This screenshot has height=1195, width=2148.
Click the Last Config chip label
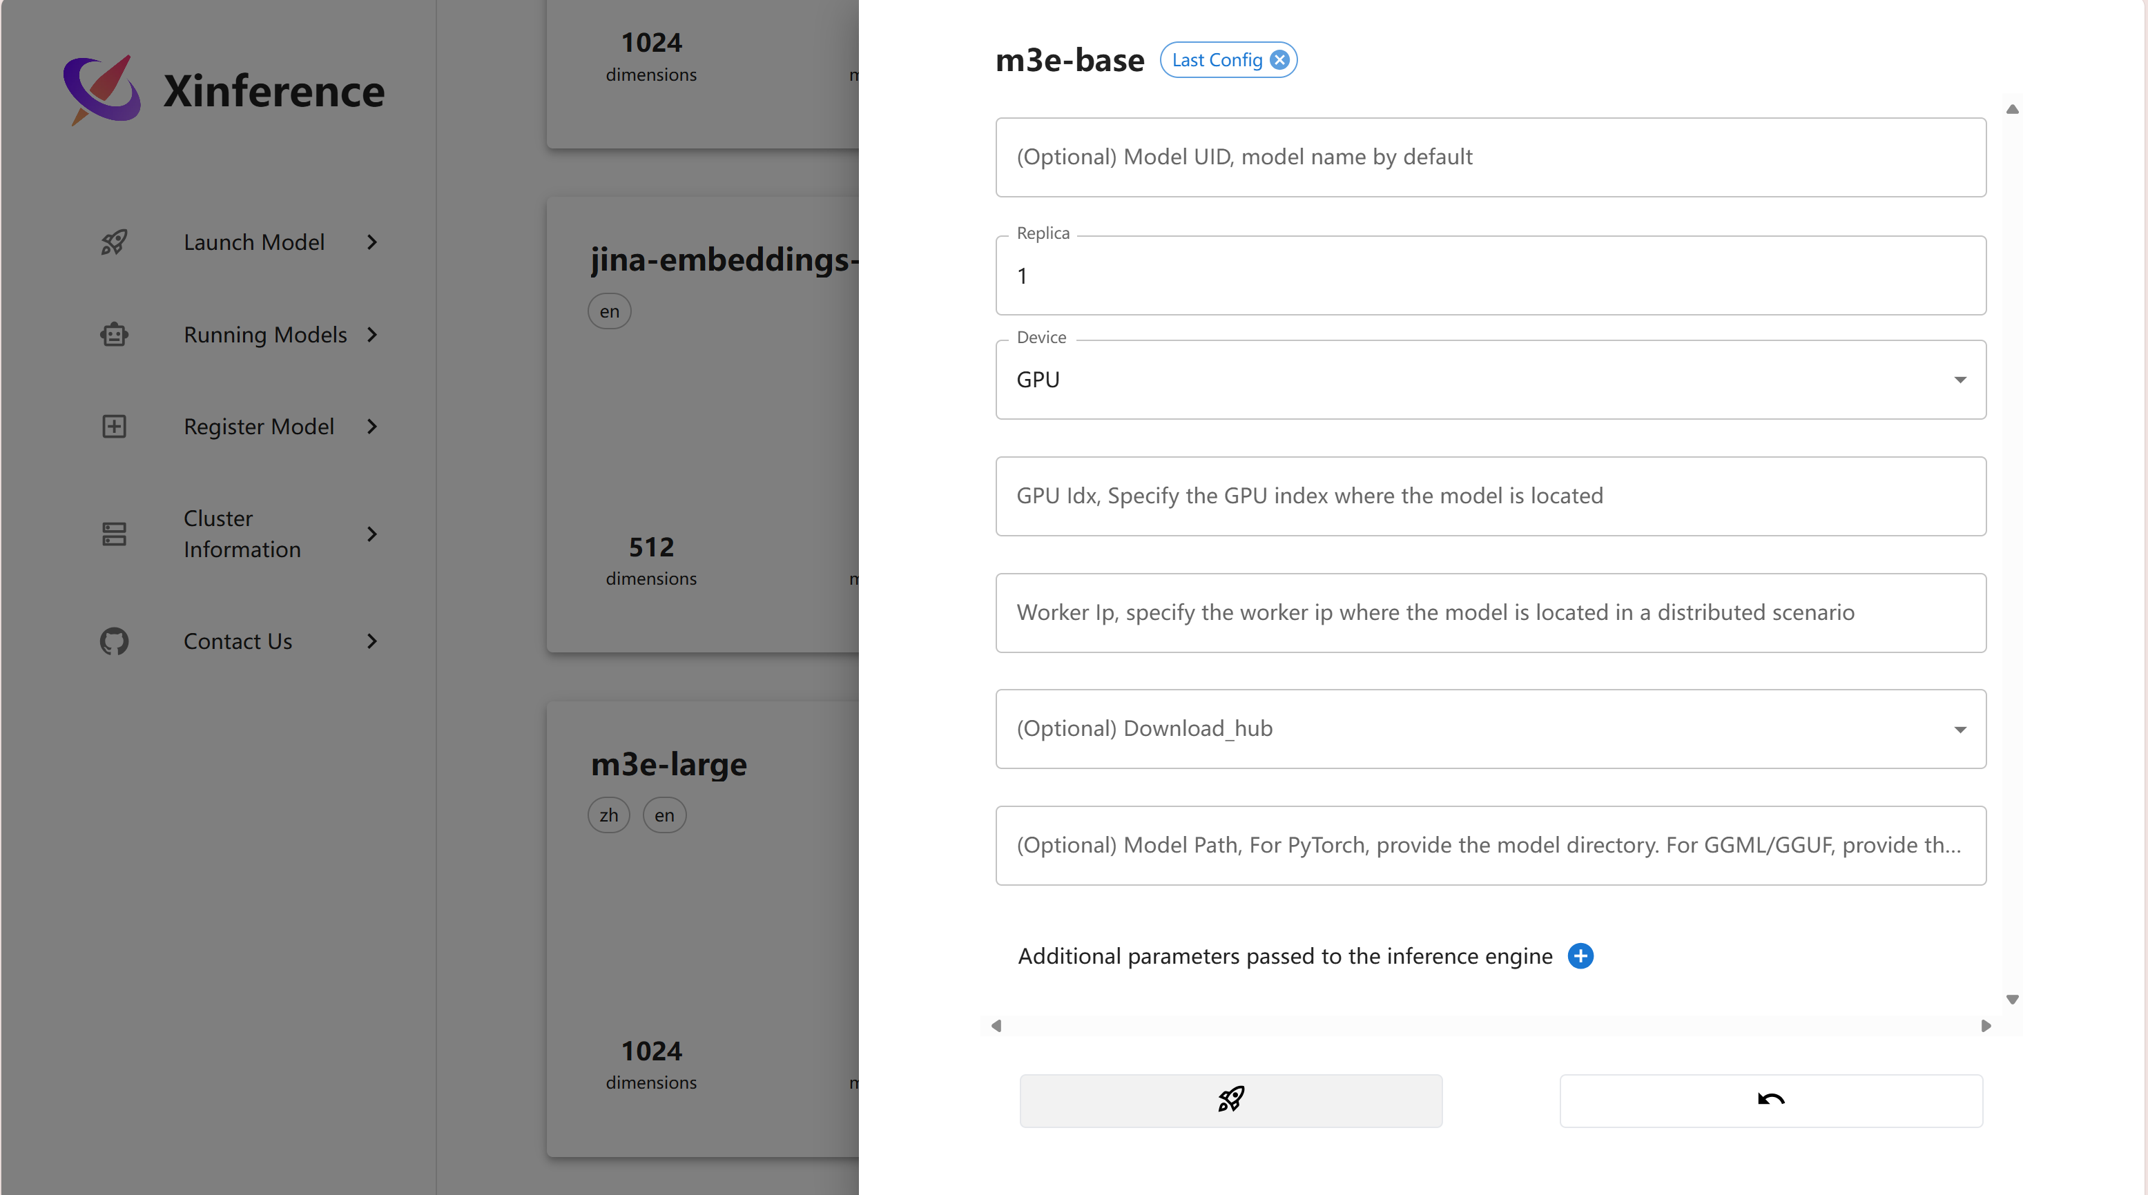[1217, 60]
